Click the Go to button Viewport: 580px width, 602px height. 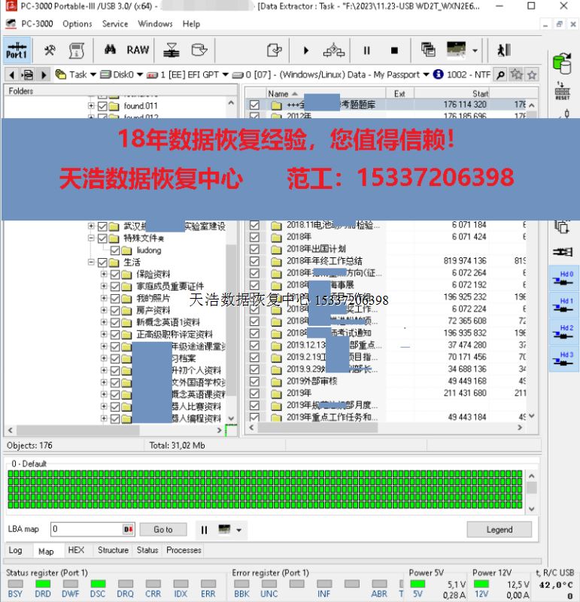(x=163, y=529)
